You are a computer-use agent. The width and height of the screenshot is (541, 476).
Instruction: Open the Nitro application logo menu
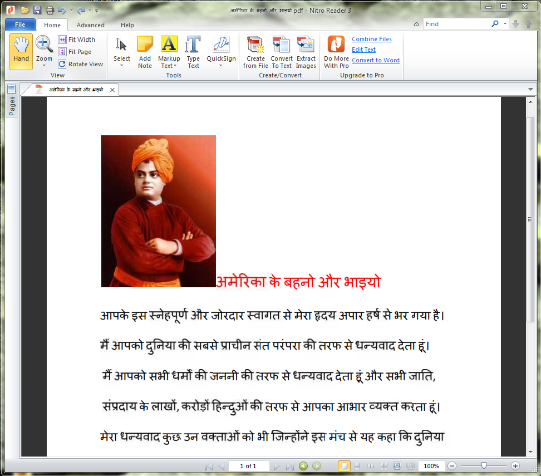[11, 10]
